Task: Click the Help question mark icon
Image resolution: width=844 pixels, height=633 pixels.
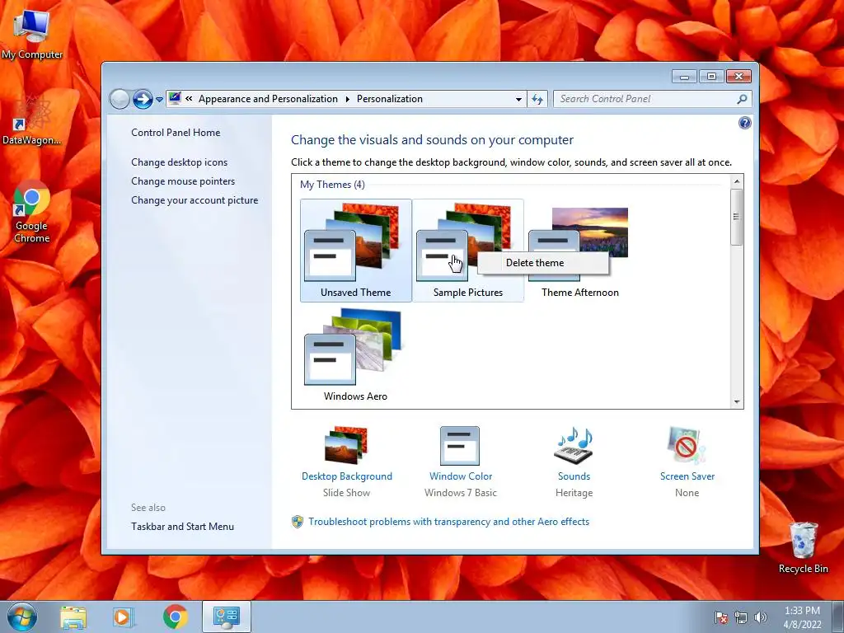Action: tap(744, 124)
